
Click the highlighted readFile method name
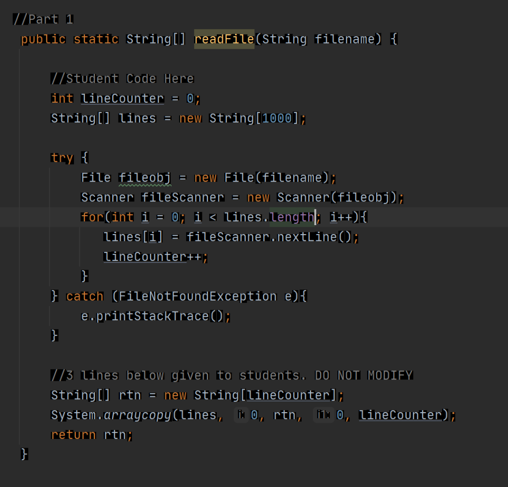click(x=224, y=39)
